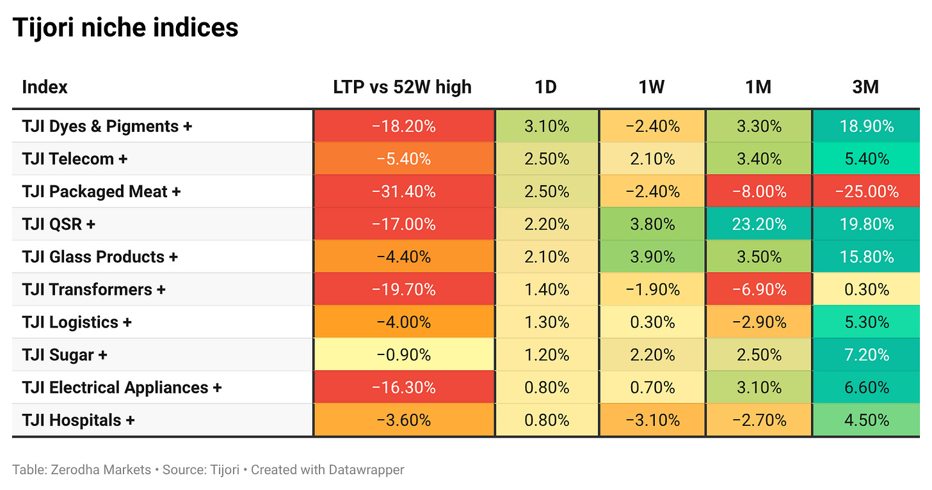Click the Tijori niche indices title

125,28
